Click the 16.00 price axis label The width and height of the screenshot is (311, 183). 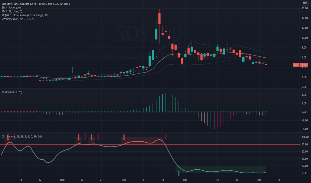pos(305,8)
